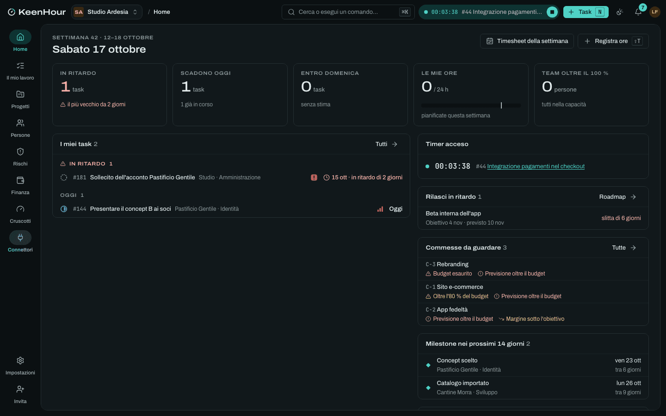The width and height of the screenshot is (666, 416).
Task: Click the running timer text in header
Action: click(487, 12)
